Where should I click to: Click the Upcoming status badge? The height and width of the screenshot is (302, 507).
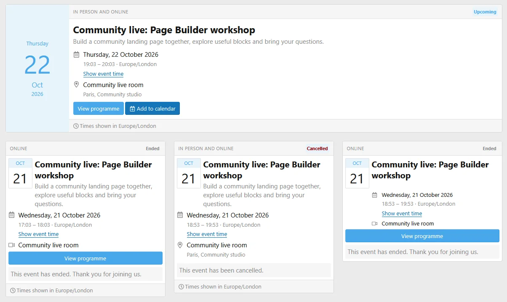(485, 12)
